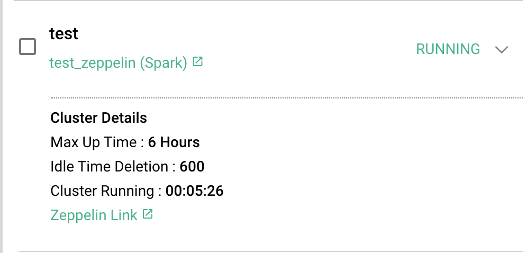Click the Cluster Running label
The image size is (527, 253).
click(105, 191)
